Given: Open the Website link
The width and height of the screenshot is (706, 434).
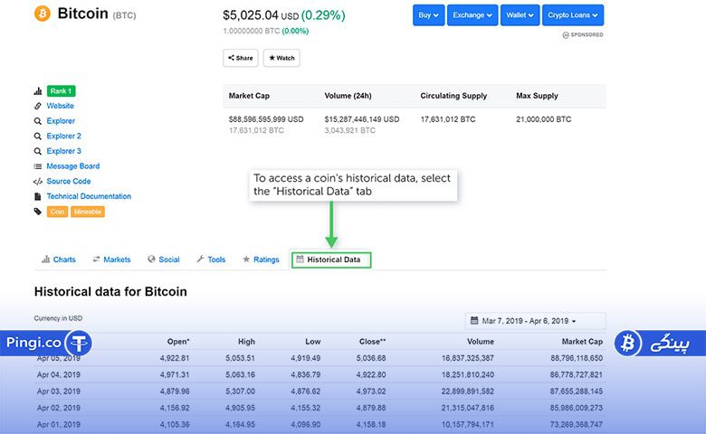Looking at the screenshot, I should click(61, 106).
